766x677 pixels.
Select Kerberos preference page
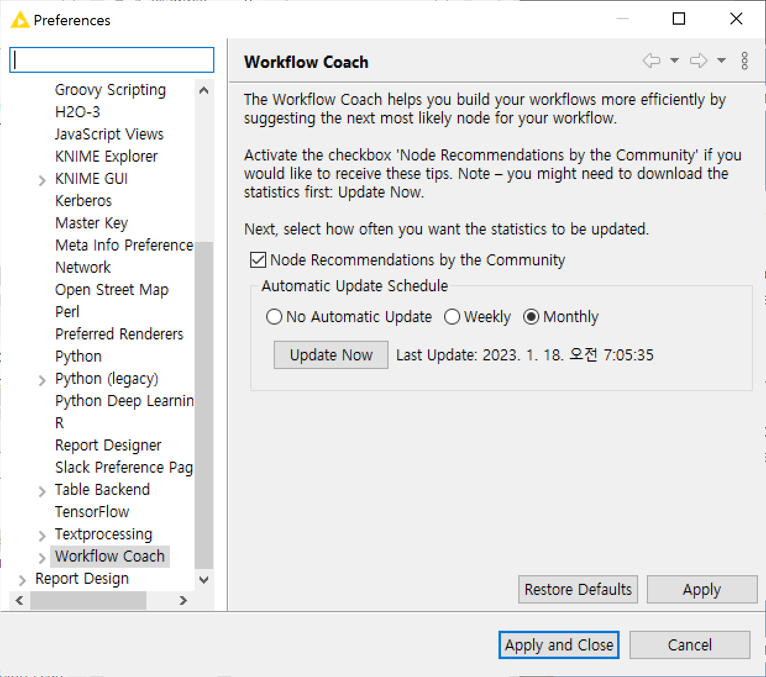pyautogui.click(x=83, y=201)
